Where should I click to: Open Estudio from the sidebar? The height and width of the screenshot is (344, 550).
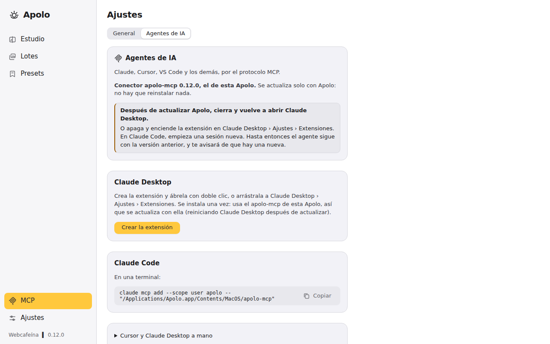tap(48, 39)
